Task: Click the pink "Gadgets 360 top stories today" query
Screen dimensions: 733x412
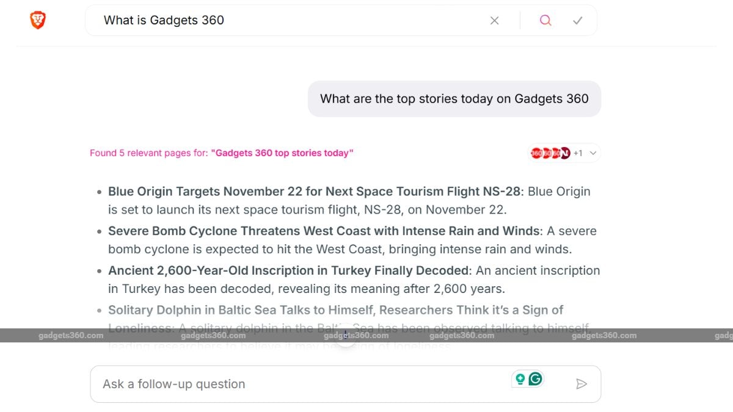Action: point(282,153)
